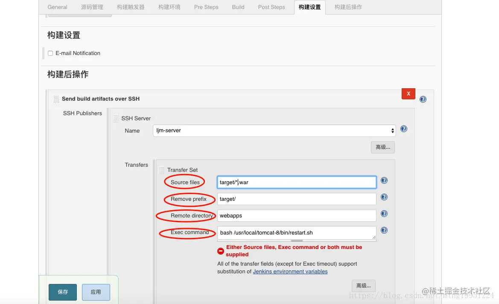Open help icon for SSH Server Name

(403, 129)
